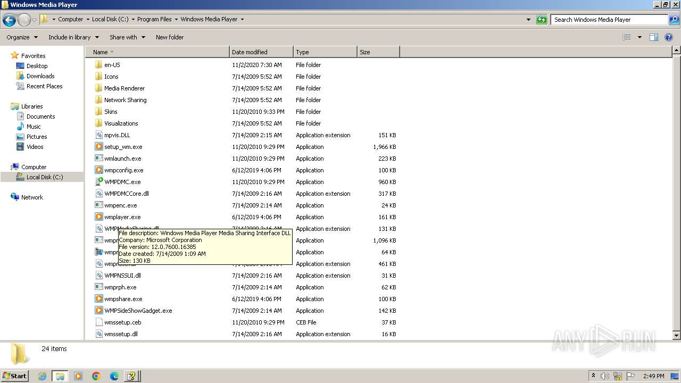Select the setup_wm.exe file icon
681x383 pixels.
(99, 147)
